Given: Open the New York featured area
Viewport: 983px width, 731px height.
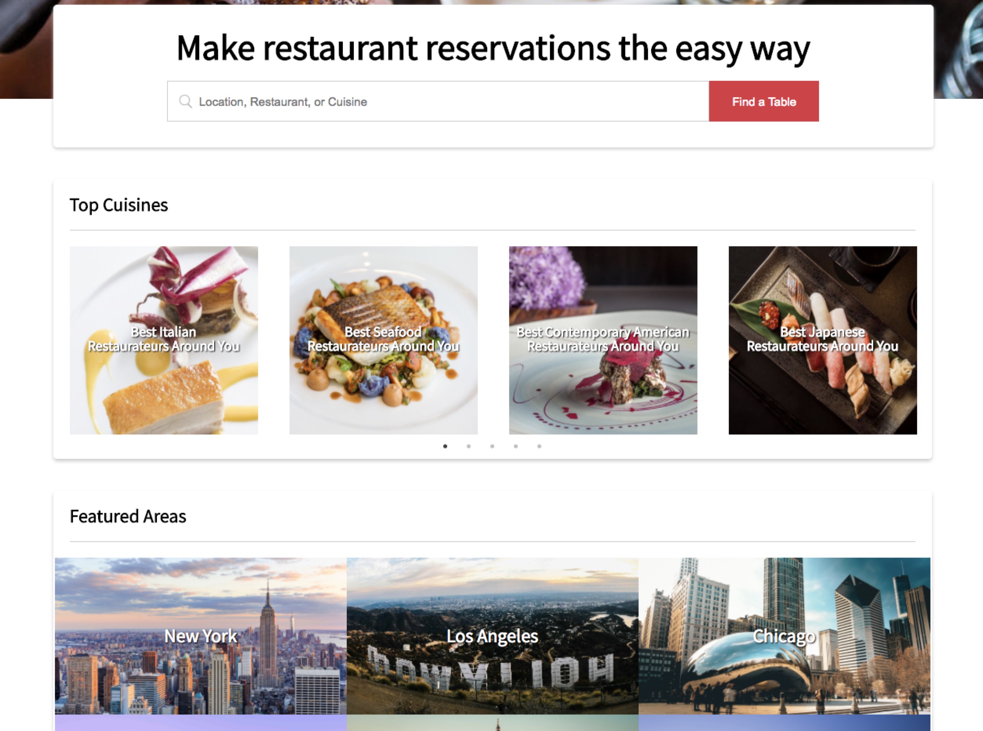Looking at the screenshot, I should coord(200,636).
